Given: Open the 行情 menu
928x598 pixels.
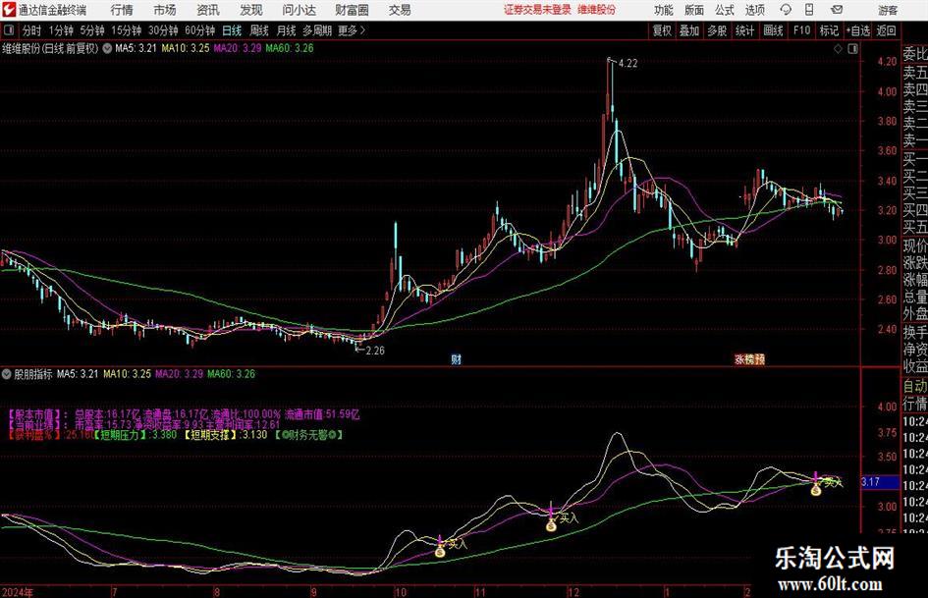Looking at the screenshot, I should click(122, 10).
